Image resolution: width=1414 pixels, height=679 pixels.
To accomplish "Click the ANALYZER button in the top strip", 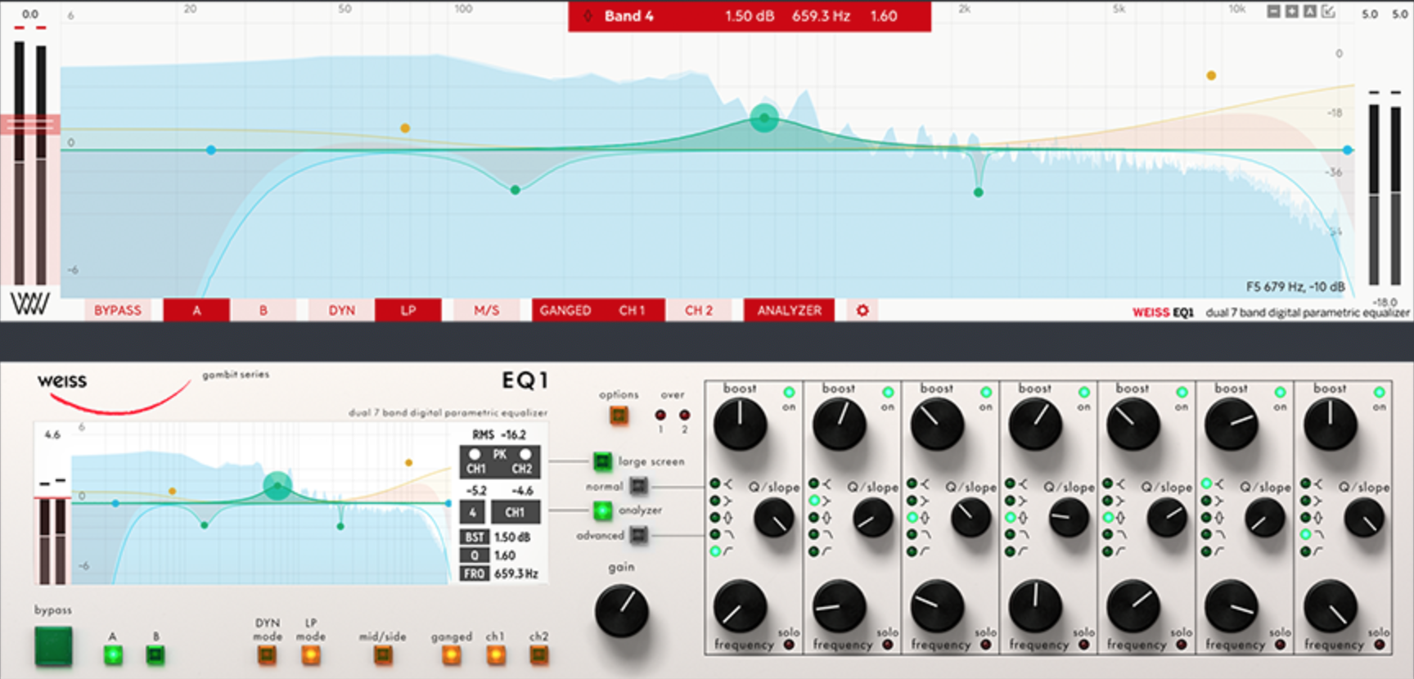I will [789, 310].
